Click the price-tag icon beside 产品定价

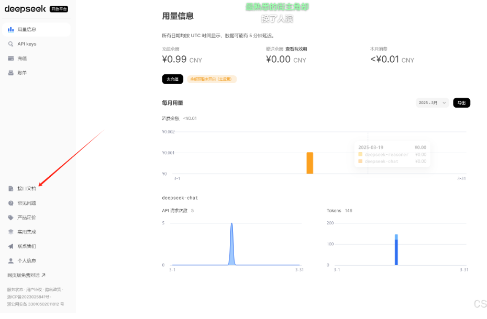click(11, 217)
